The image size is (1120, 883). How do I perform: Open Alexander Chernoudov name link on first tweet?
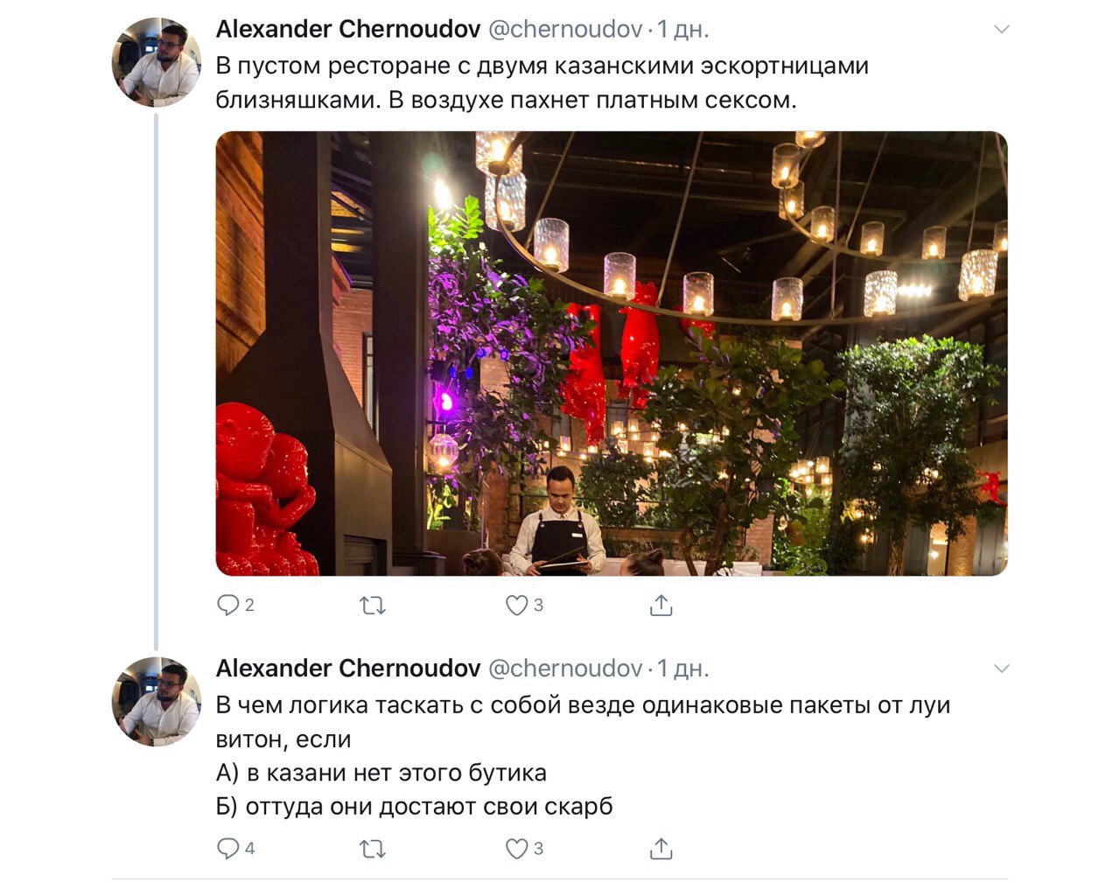pyautogui.click(x=348, y=30)
